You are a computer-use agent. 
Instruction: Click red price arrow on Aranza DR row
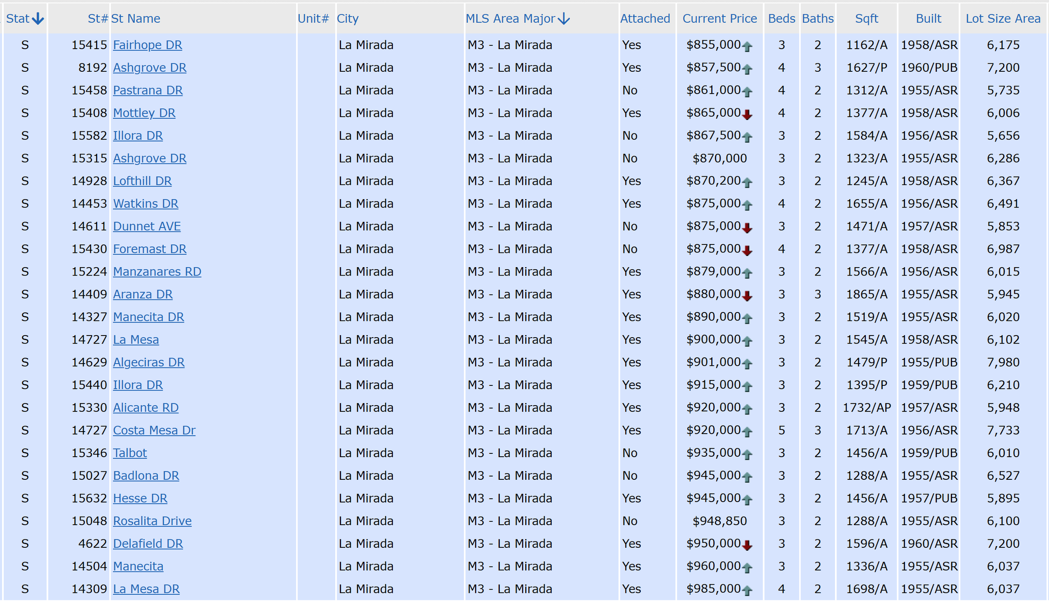[x=747, y=296]
